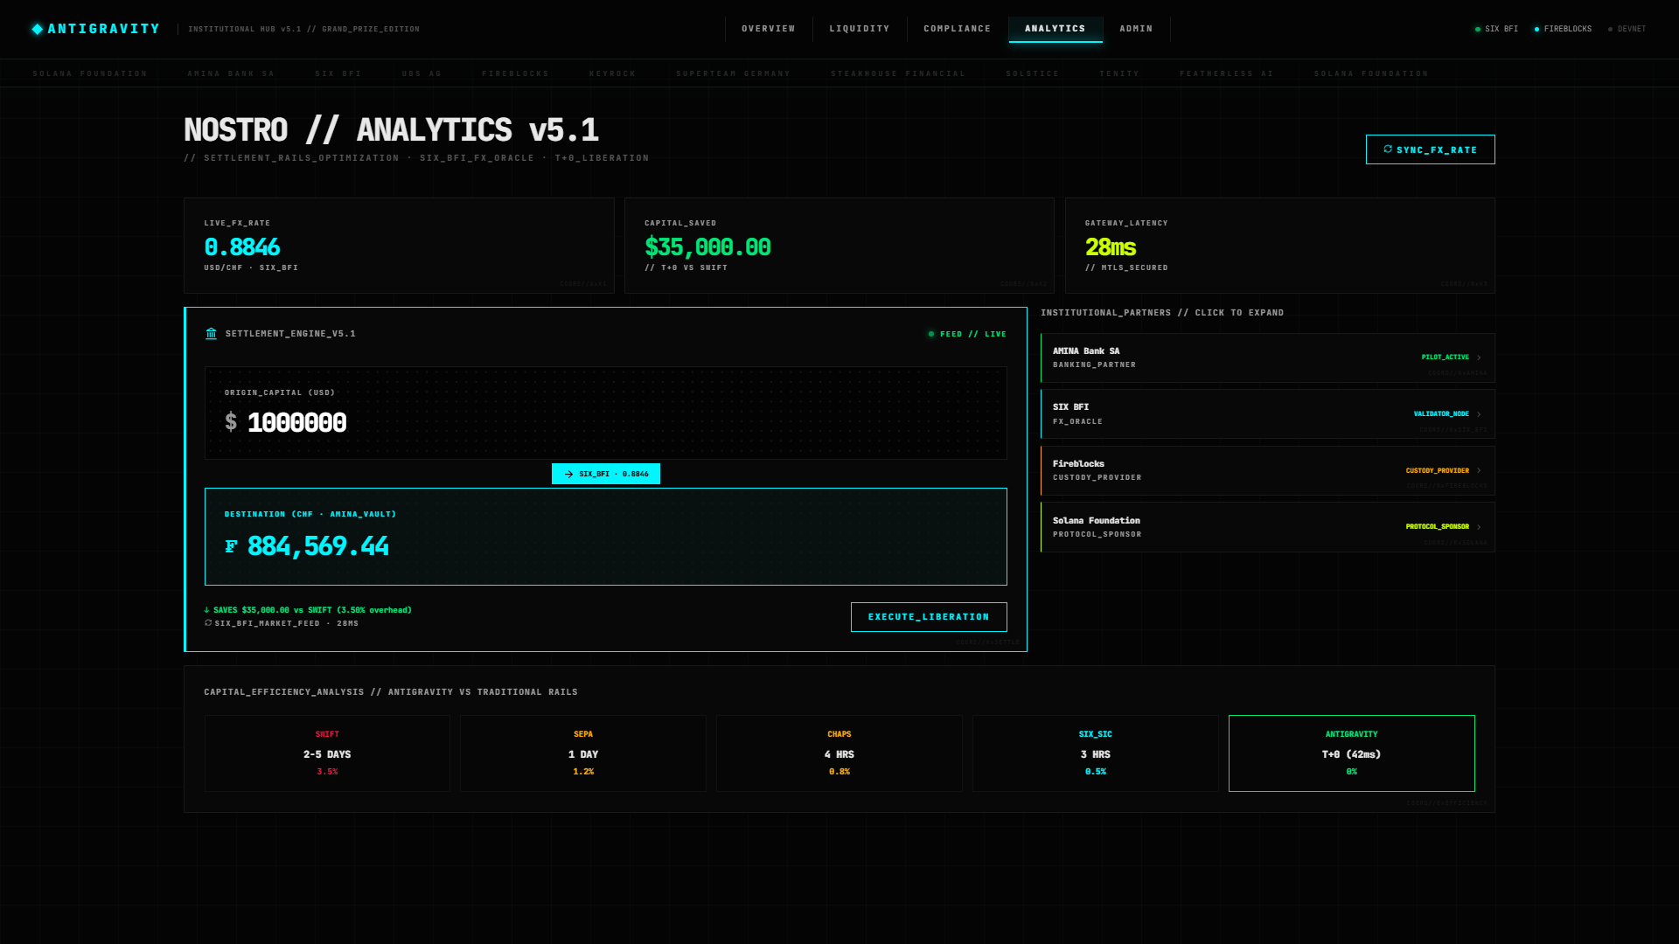This screenshot has height=944, width=1679.
Task: Click the SIX BFI status indicator top right
Action: tap(1496, 29)
